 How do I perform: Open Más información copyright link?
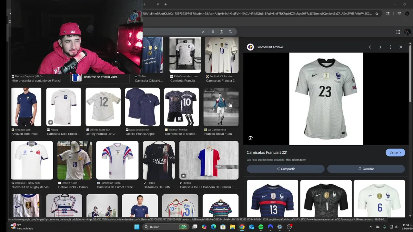click(296, 160)
